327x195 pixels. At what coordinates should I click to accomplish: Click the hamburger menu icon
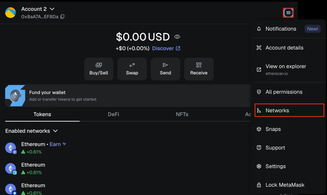[x=288, y=13]
